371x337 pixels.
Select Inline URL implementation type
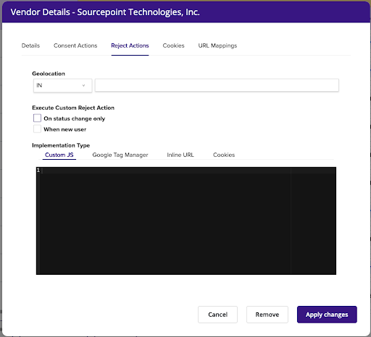180,155
